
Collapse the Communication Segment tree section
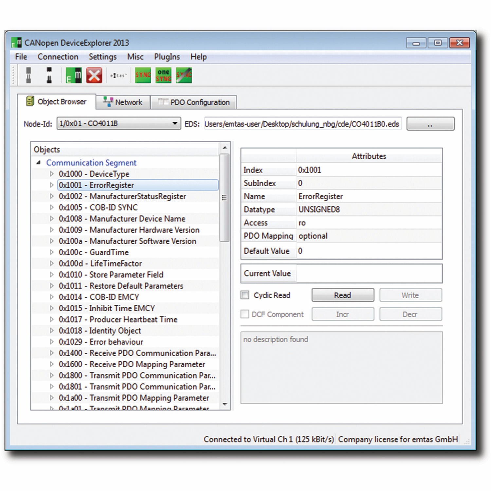(38, 162)
